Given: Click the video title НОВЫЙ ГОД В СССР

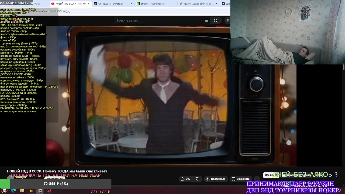Looking at the screenshot, I should (x=57, y=171).
